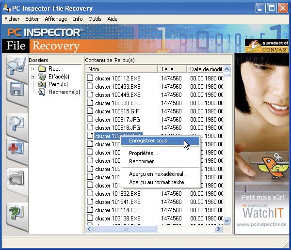Viewport: 291px width, 250px height.
Task: Click file icon of cluster 100112.EXE
Action: pyautogui.click(x=90, y=78)
